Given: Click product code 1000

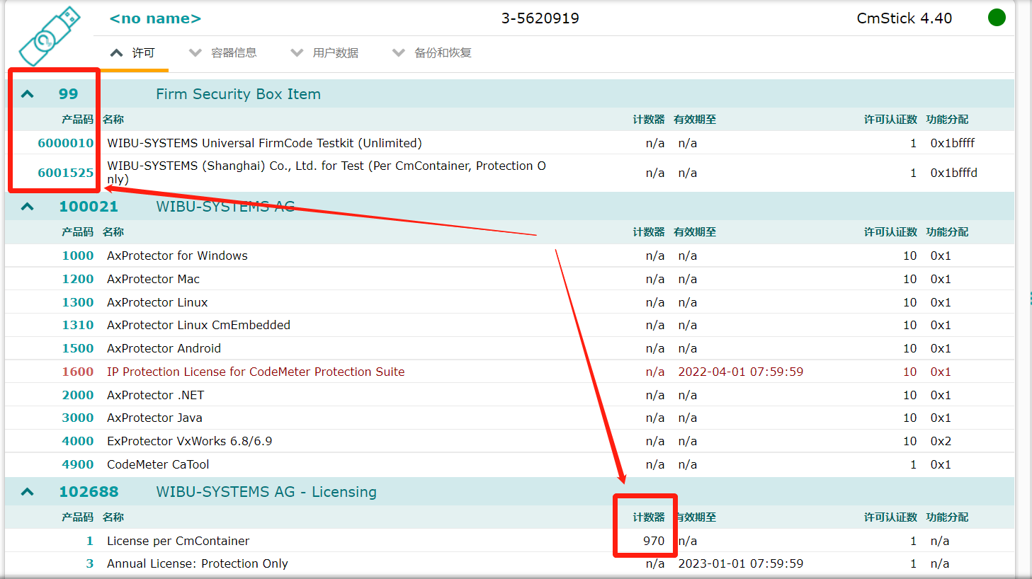Looking at the screenshot, I should pos(78,256).
